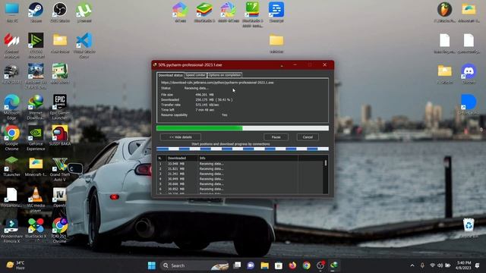Click the Chrome icon in the taskbar
The height and width of the screenshot is (273, 486).
pos(306,265)
